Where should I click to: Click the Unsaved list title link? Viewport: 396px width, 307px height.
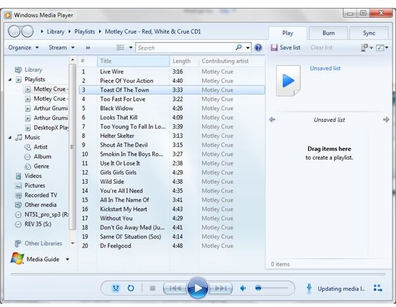(325, 69)
